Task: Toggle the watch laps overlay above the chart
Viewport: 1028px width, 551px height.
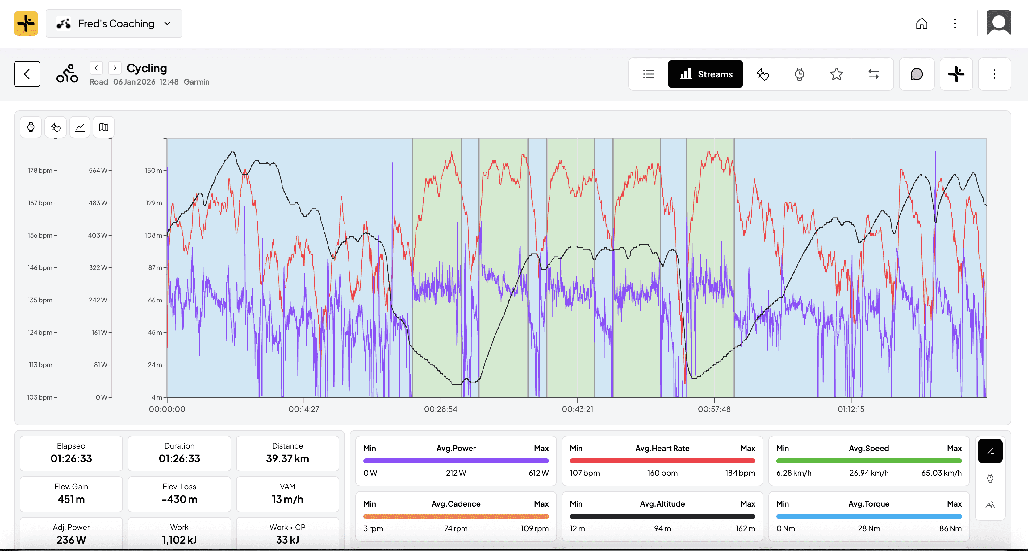Action: click(31, 127)
